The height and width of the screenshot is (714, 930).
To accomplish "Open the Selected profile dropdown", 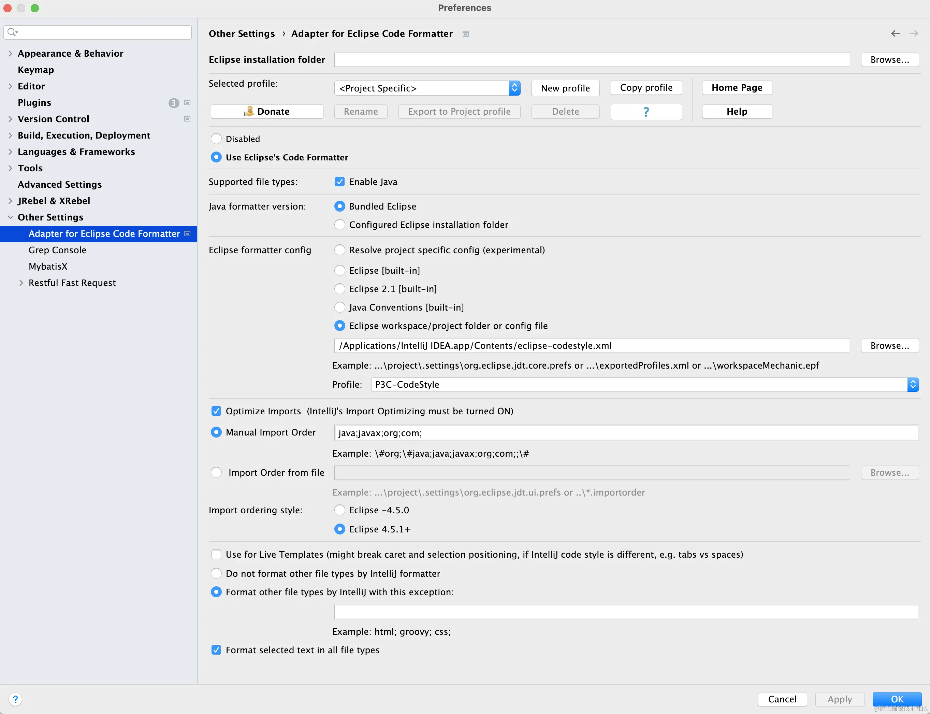I will 427,88.
